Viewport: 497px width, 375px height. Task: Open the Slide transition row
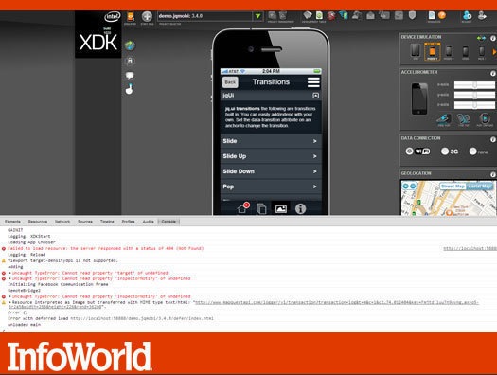[271, 141]
